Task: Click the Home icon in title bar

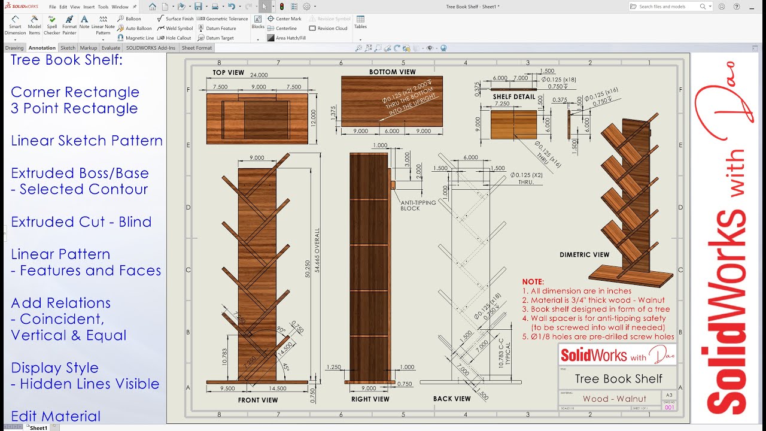Action: pos(153,7)
